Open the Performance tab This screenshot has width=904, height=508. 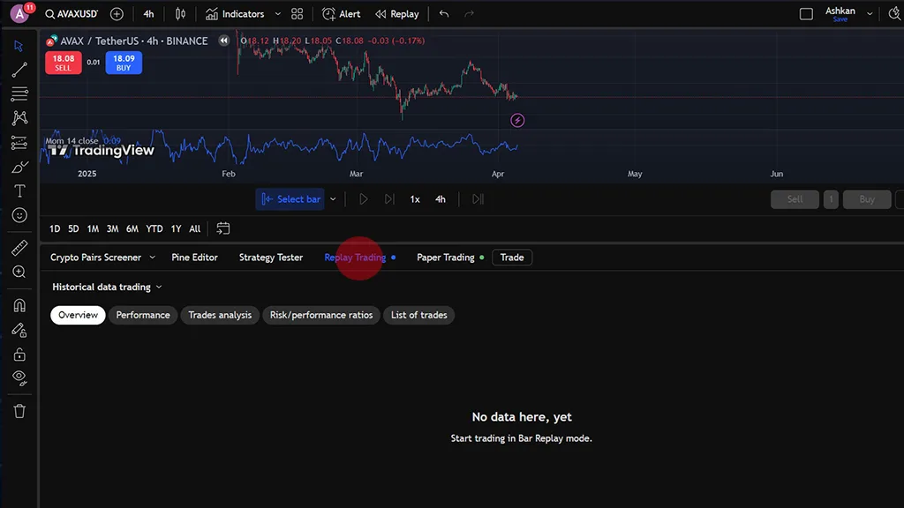[143, 315]
